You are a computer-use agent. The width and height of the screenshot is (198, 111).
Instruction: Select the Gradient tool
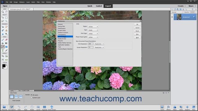coord(6,43)
